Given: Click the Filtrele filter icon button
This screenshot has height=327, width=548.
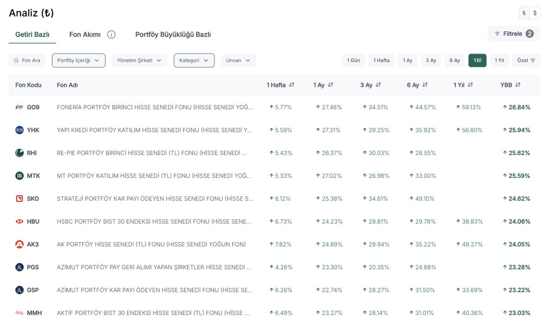Looking at the screenshot, I should pos(514,34).
